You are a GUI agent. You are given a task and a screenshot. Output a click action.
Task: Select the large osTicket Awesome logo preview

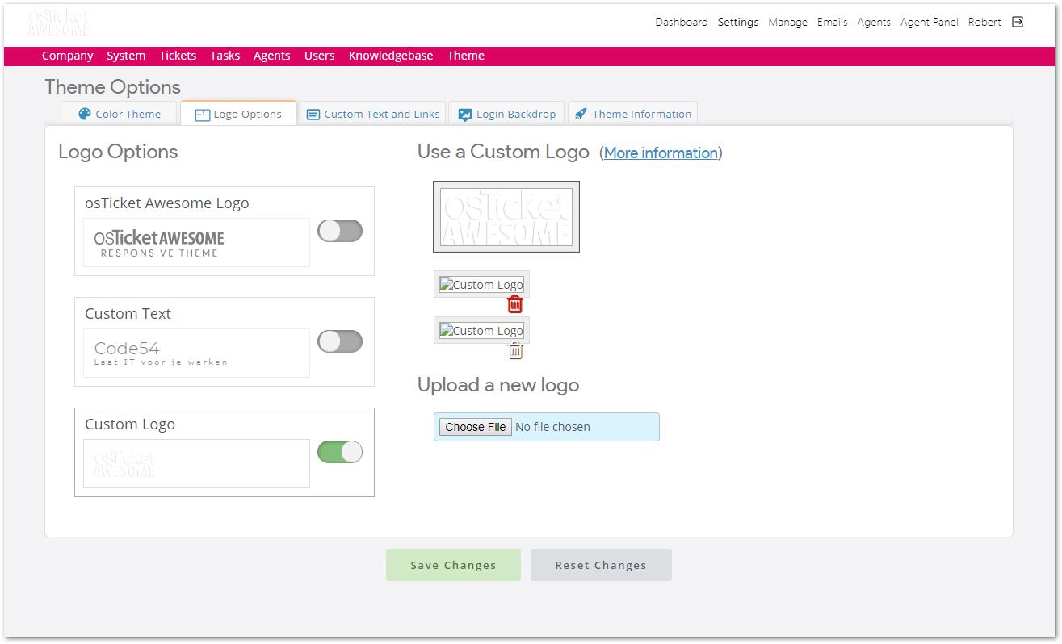(x=506, y=216)
